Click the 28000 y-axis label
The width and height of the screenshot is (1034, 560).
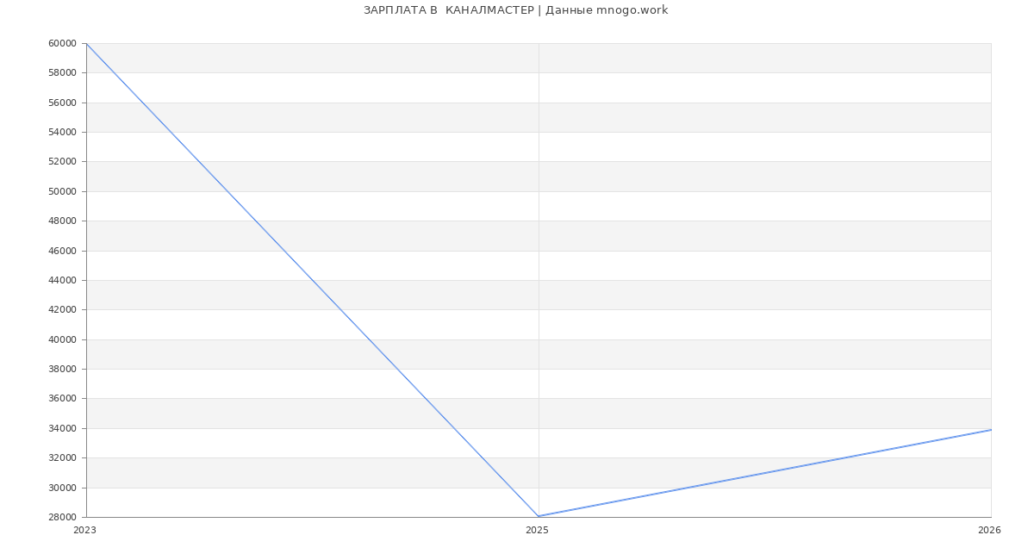62,517
